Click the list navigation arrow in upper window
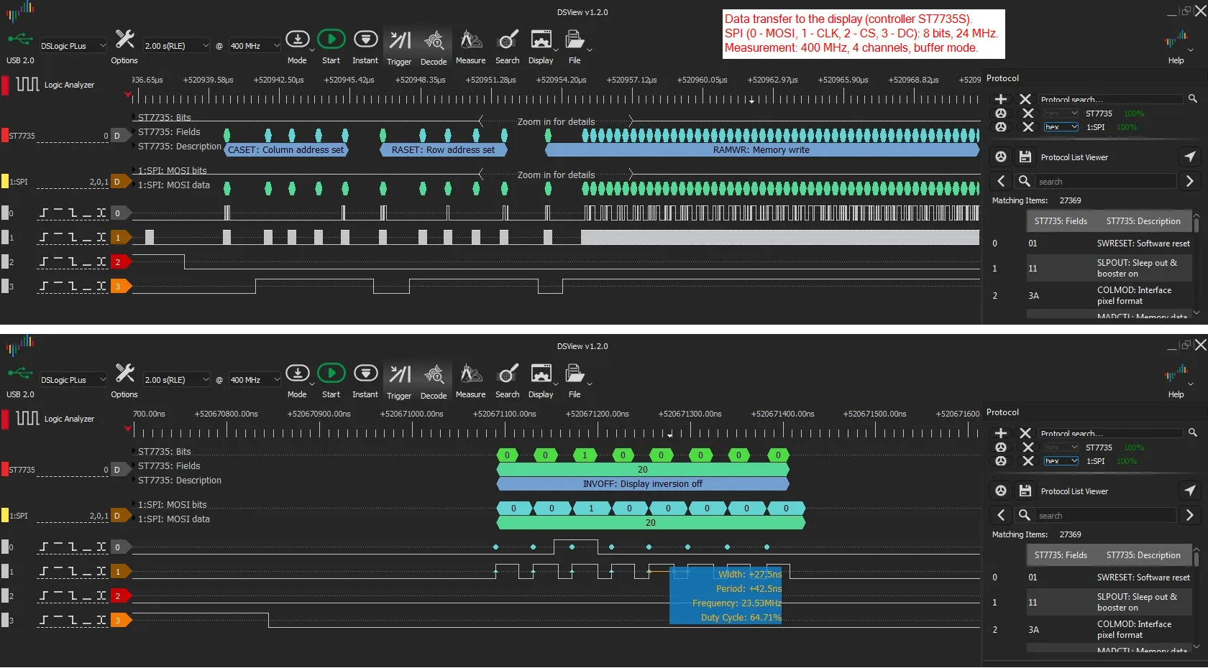Image resolution: width=1208 pixels, height=668 pixels. point(1190,157)
